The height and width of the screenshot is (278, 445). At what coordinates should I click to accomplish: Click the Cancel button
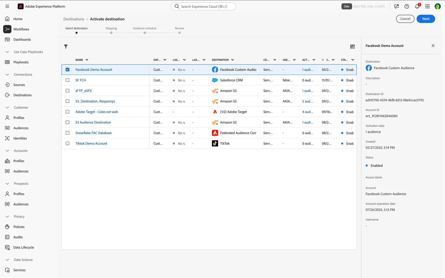(x=405, y=19)
